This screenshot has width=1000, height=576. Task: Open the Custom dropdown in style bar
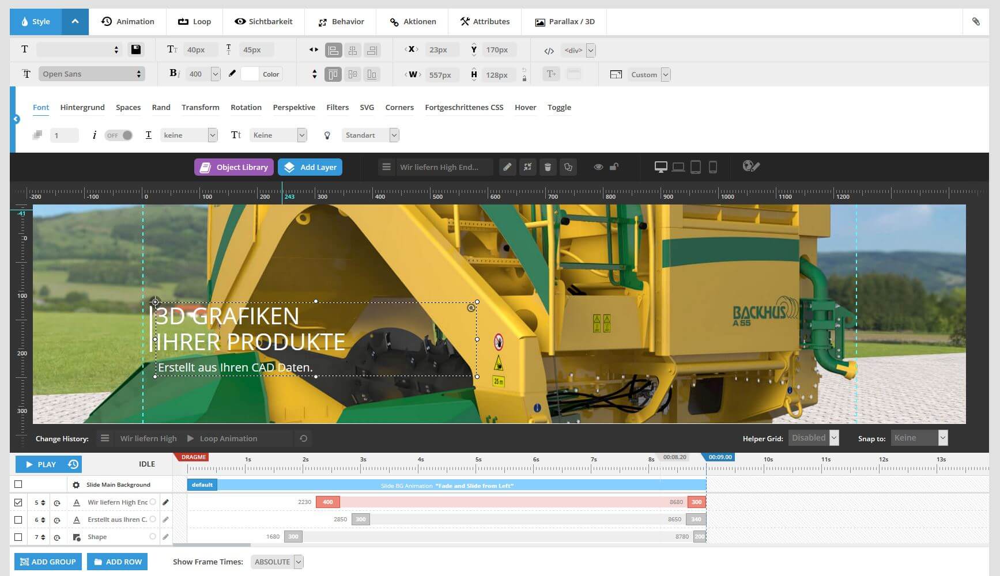[x=649, y=74]
